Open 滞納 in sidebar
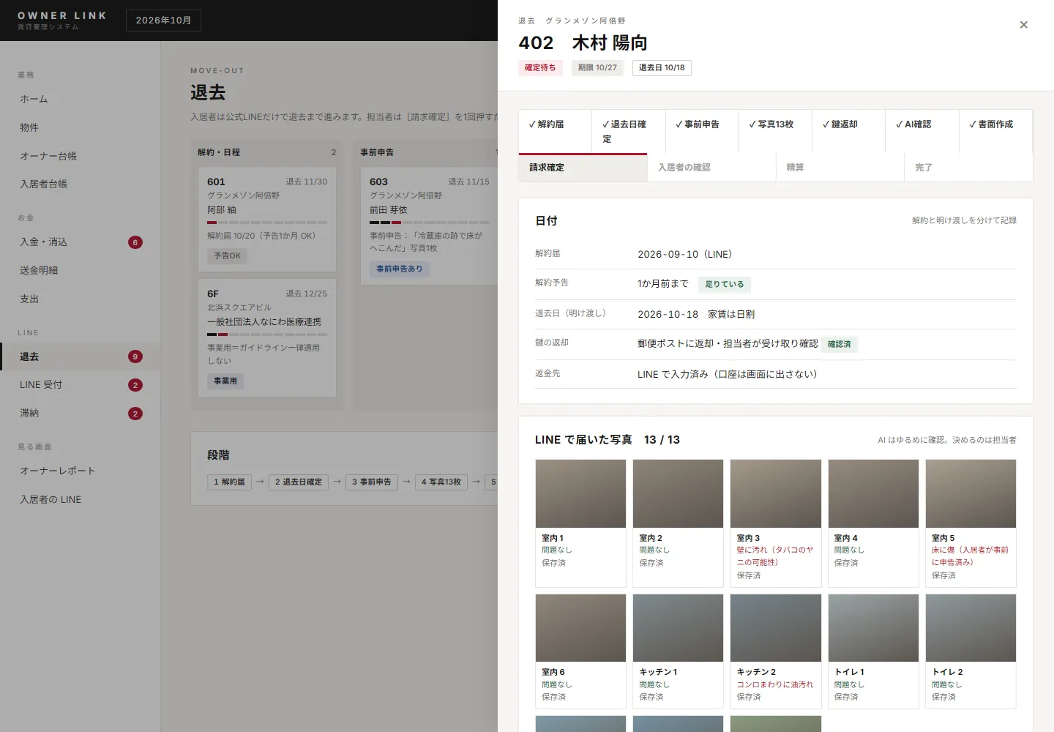The height and width of the screenshot is (732, 1054). point(81,414)
